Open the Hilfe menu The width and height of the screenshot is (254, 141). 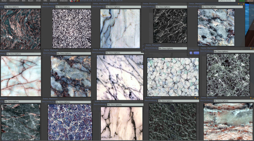click(45, 1)
